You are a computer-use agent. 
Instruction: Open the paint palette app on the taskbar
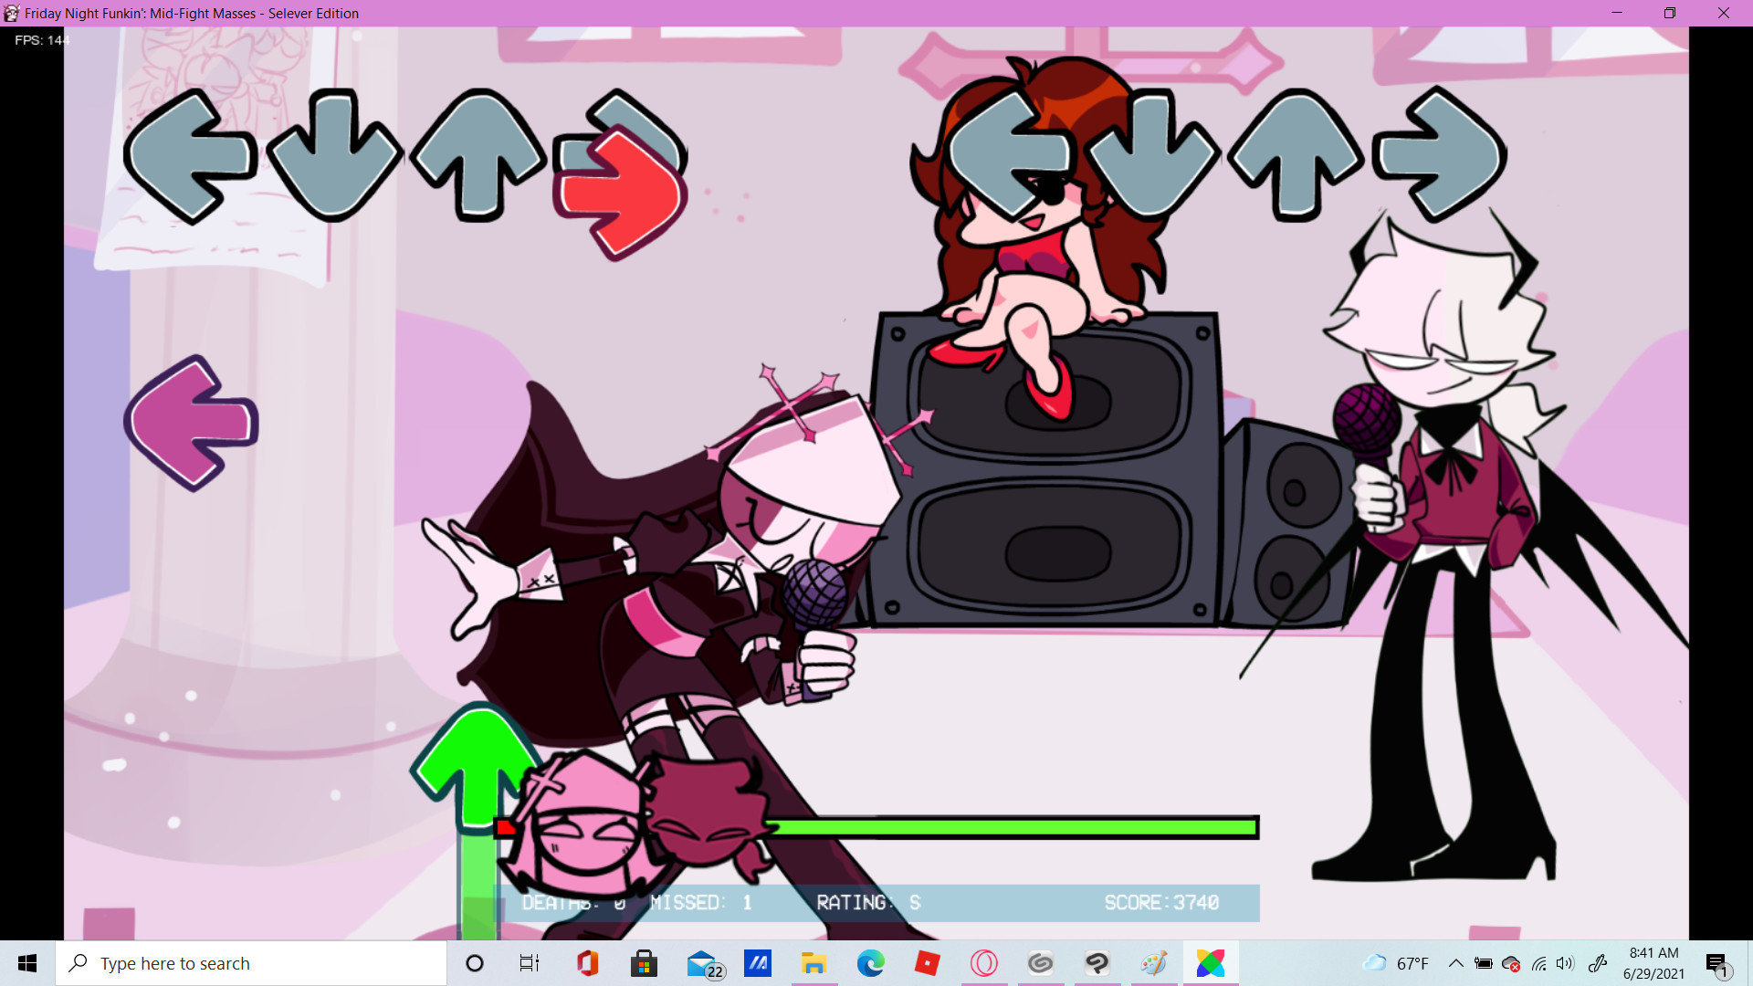[x=1154, y=963]
